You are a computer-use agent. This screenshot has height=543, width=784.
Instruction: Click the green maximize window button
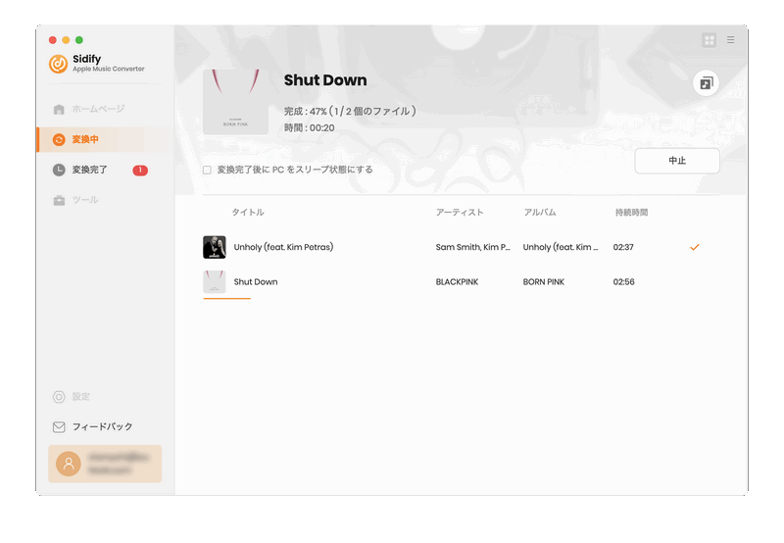[79, 40]
